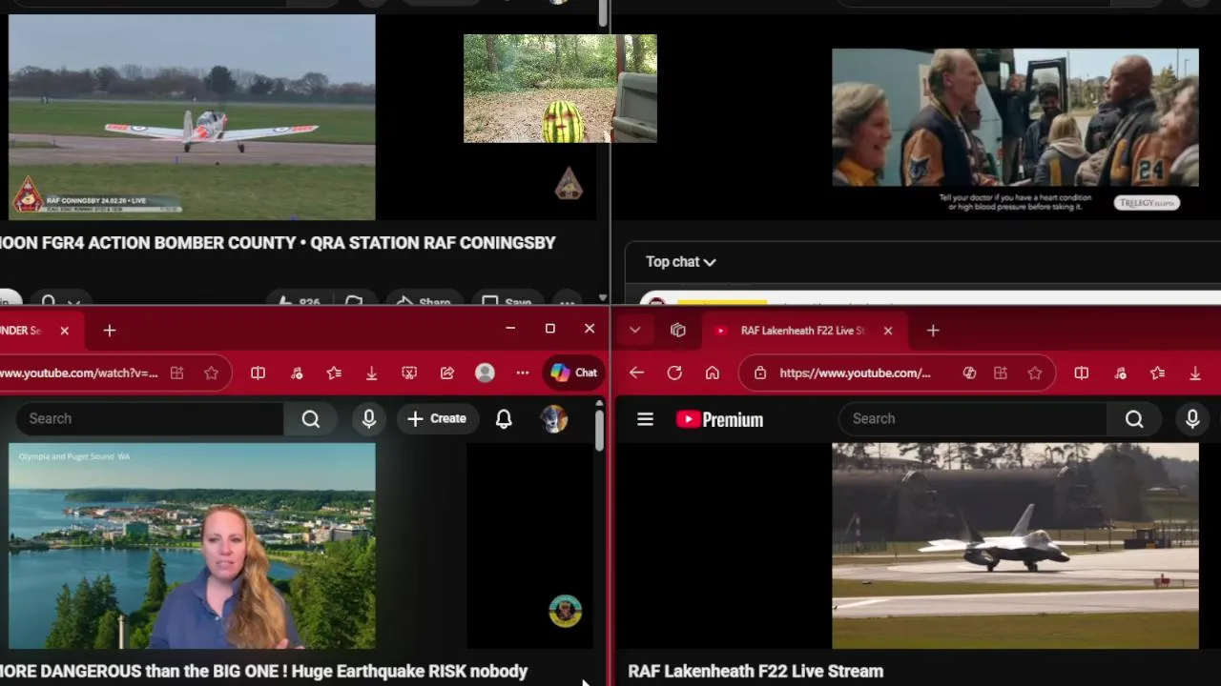Open the three-dot settings menu in bottom-left browser
Viewport: 1221px width, 686px height.
[x=523, y=373]
